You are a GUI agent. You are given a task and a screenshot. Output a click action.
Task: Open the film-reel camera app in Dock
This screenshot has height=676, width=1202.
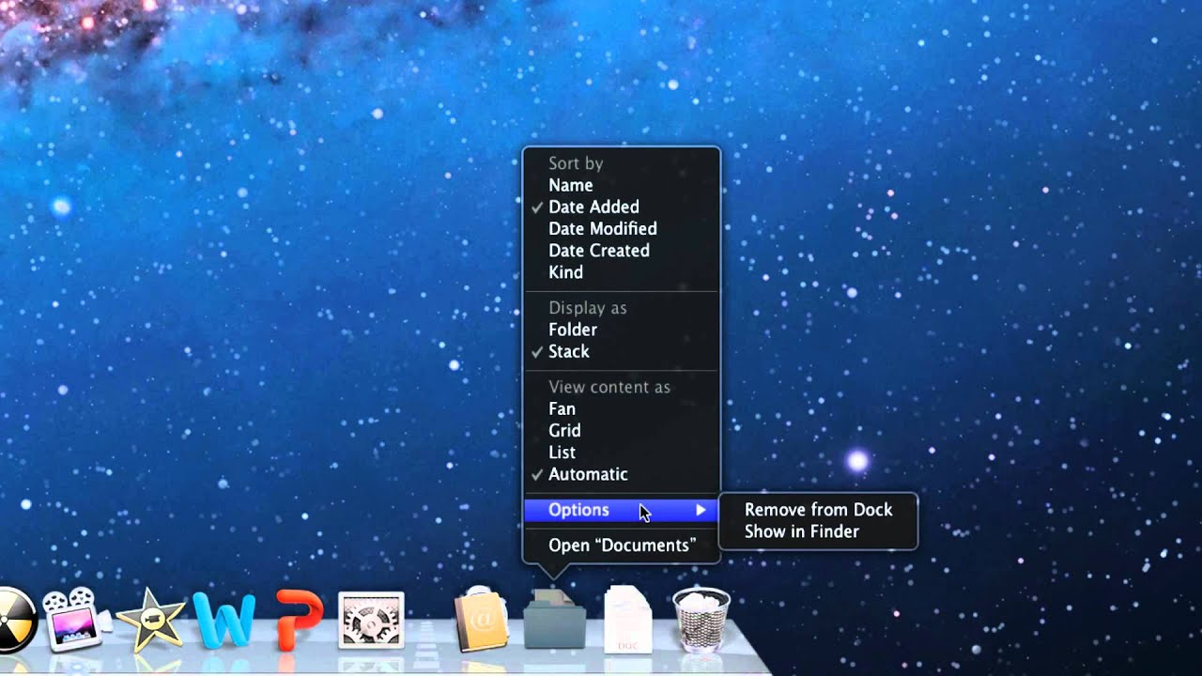coord(75,620)
